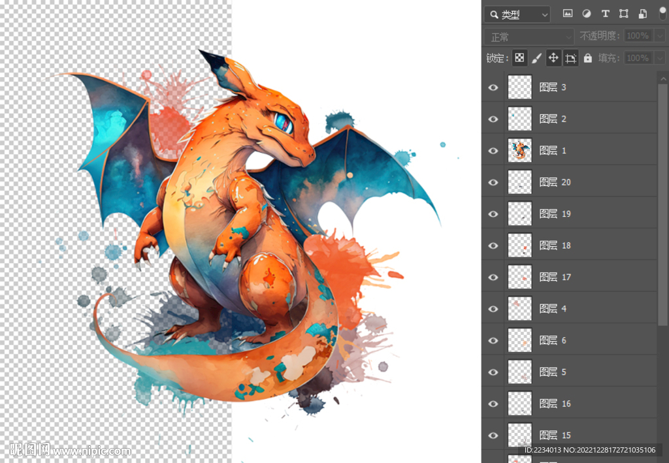Click the 填充 fill percentage field
The image size is (669, 463).
click(638, 58)
